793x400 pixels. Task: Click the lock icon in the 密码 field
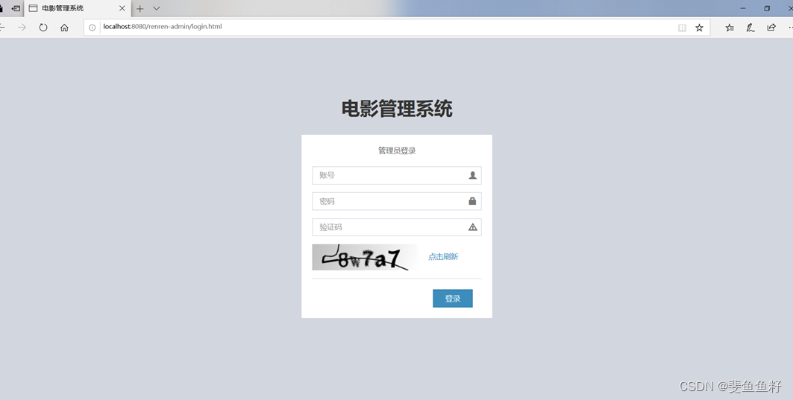pyautogui.click(x=472, y=201)
